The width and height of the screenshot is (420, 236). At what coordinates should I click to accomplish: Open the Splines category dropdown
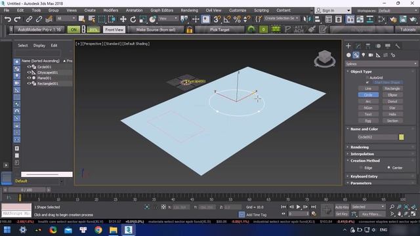pos(381,64)
